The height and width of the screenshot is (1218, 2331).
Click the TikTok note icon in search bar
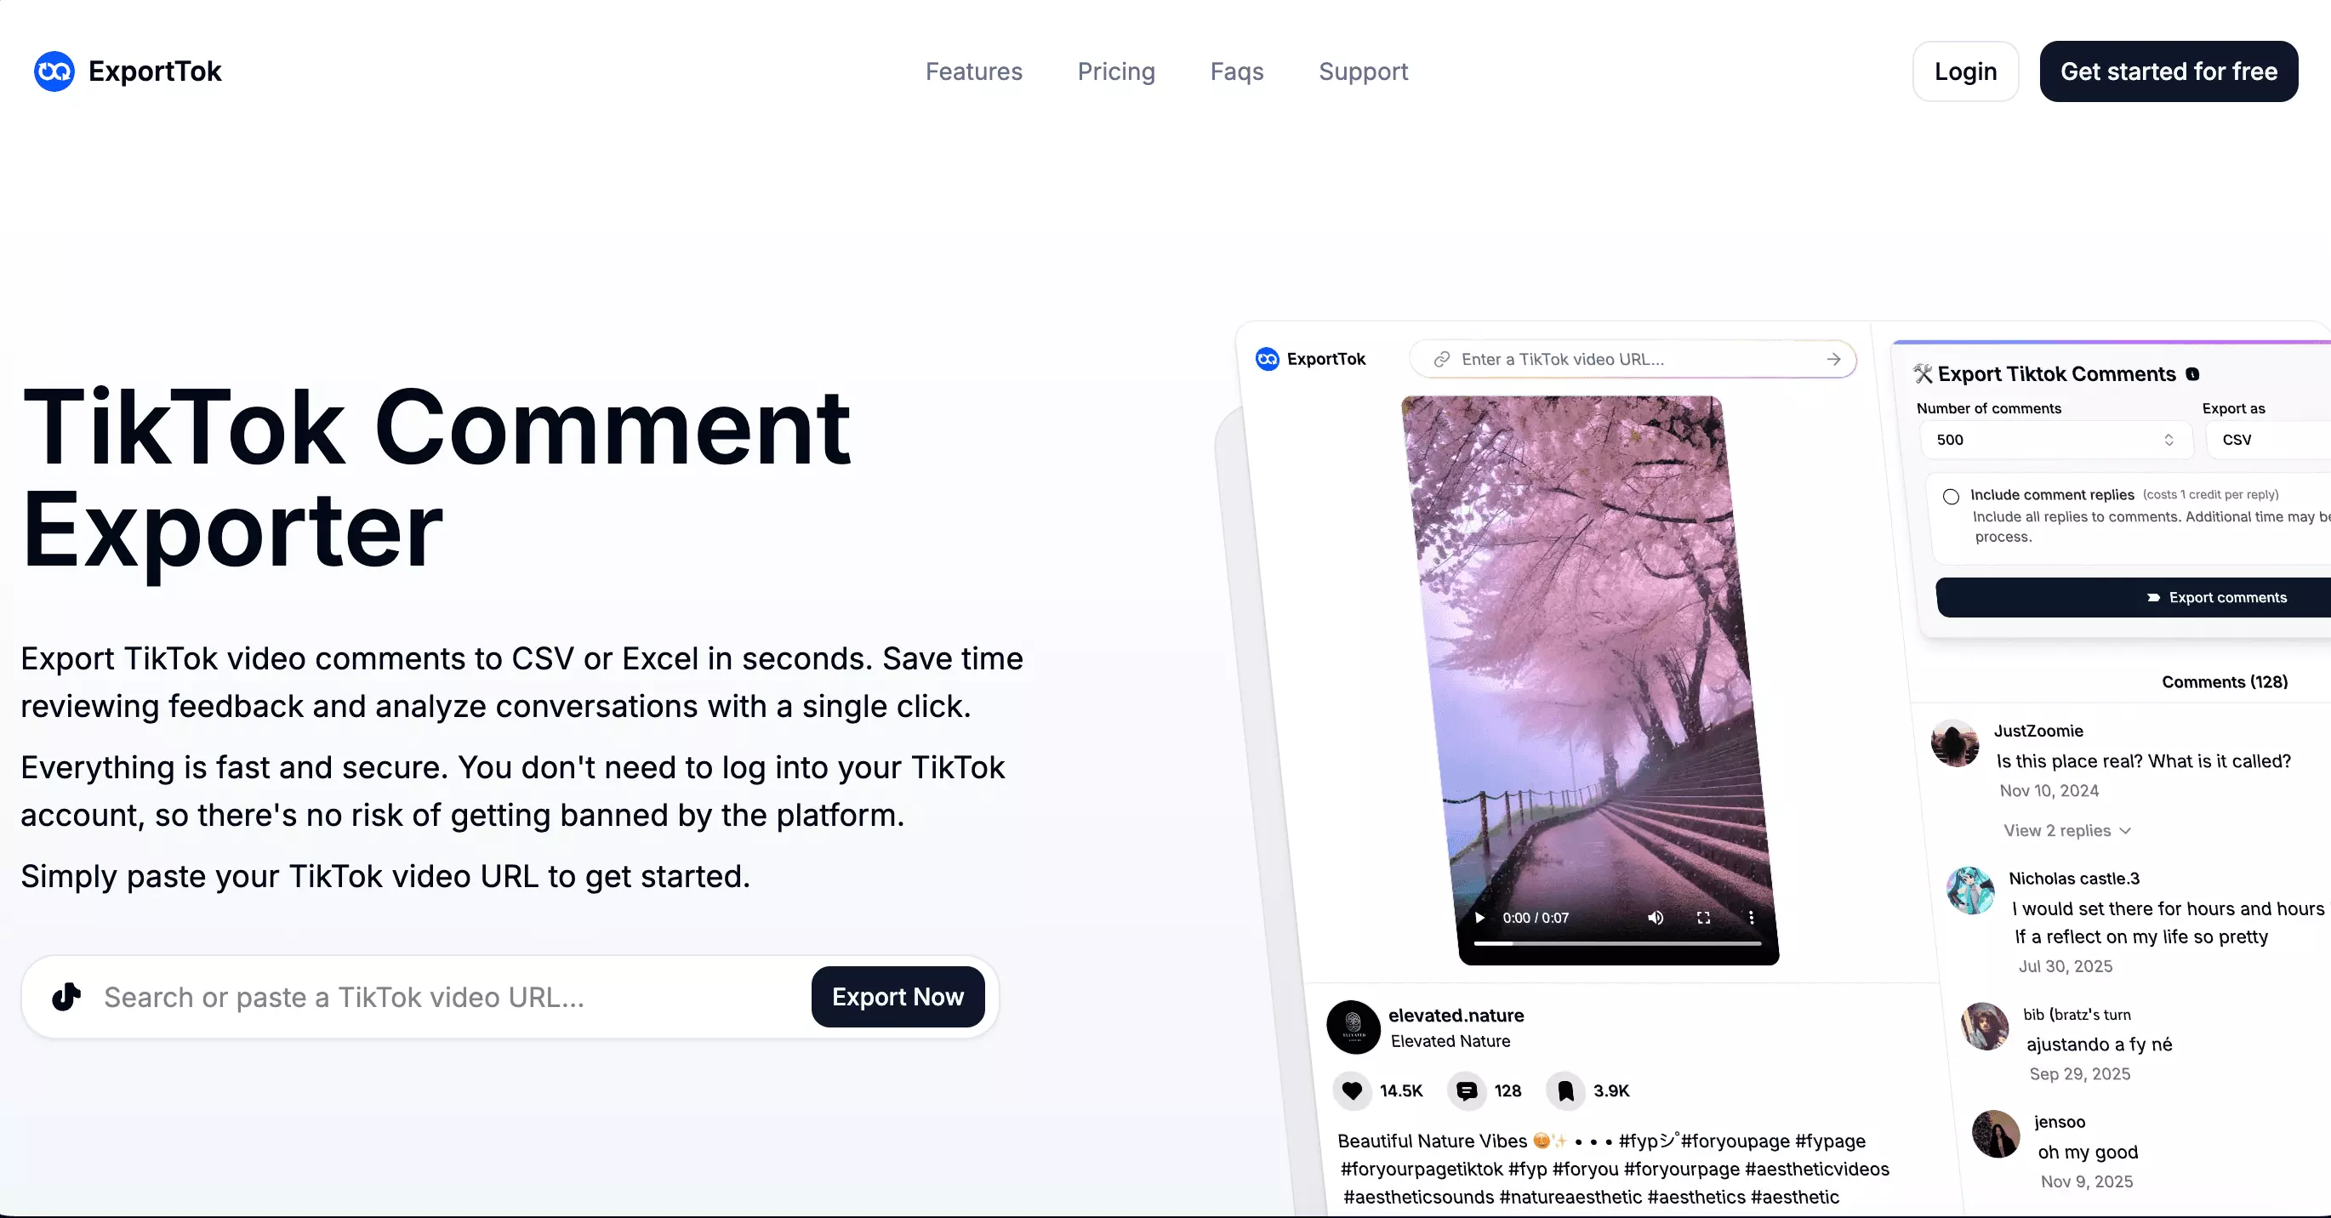66,997
